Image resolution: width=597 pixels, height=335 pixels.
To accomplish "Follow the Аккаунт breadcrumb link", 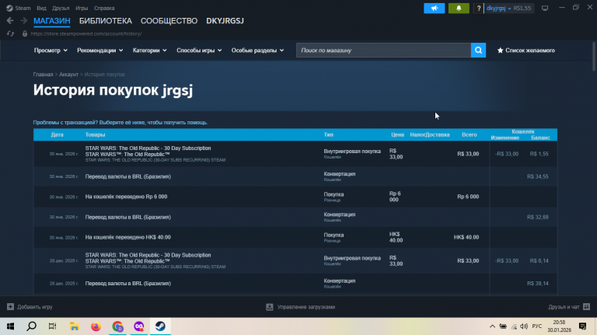I will point(68,75).
